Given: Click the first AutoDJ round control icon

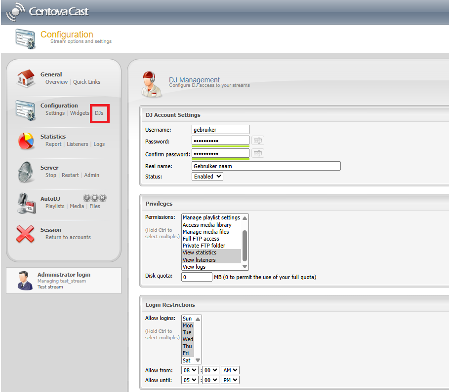Looking at the screenshot, I should [x=87, y=198].
